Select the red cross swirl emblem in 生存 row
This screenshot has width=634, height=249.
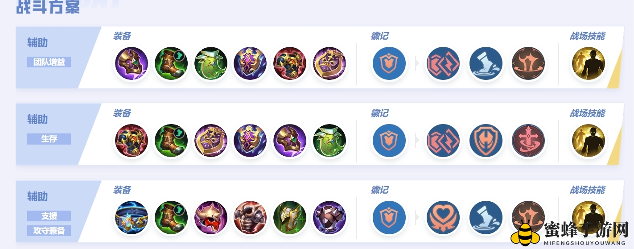(528, 141)
